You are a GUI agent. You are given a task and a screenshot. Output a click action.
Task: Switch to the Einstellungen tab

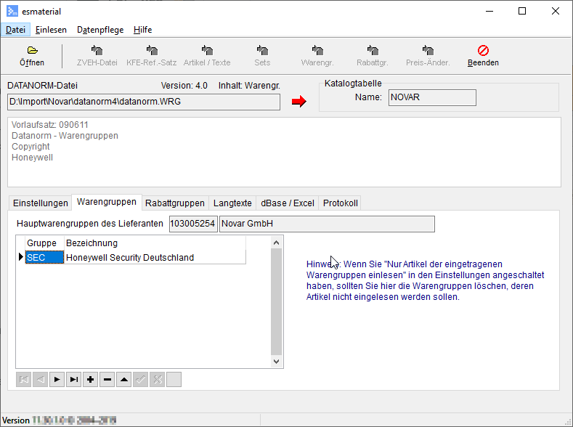(41, 203)
